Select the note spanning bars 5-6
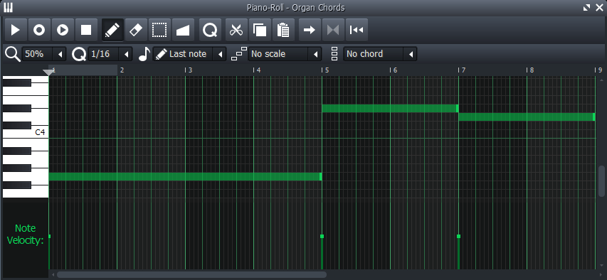This screenshot has height=280, width=607. point(390,108)
